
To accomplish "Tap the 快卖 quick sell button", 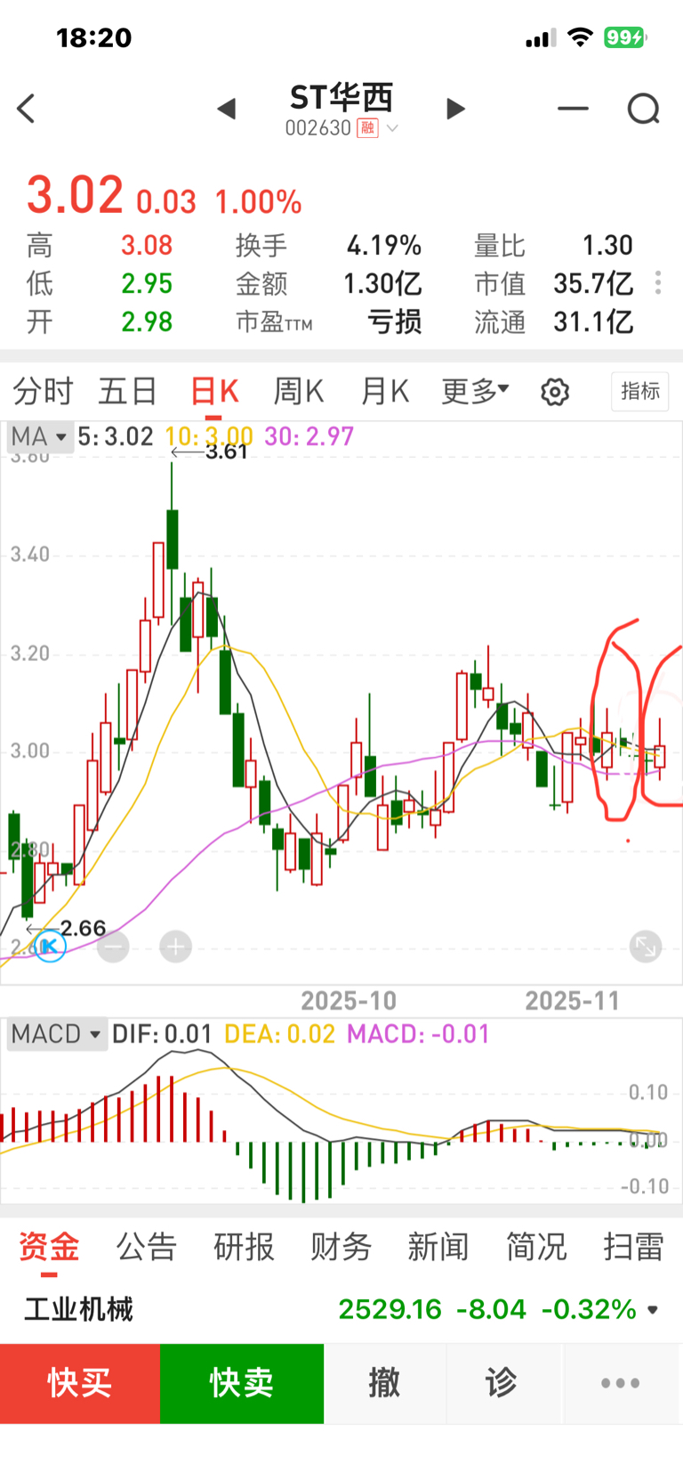I will [242, 1383].
